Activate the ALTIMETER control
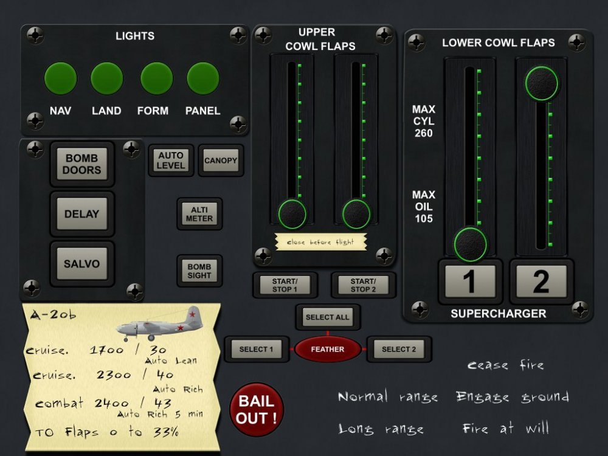This screenshot has width=608, height=456. [x=199, y=214]
